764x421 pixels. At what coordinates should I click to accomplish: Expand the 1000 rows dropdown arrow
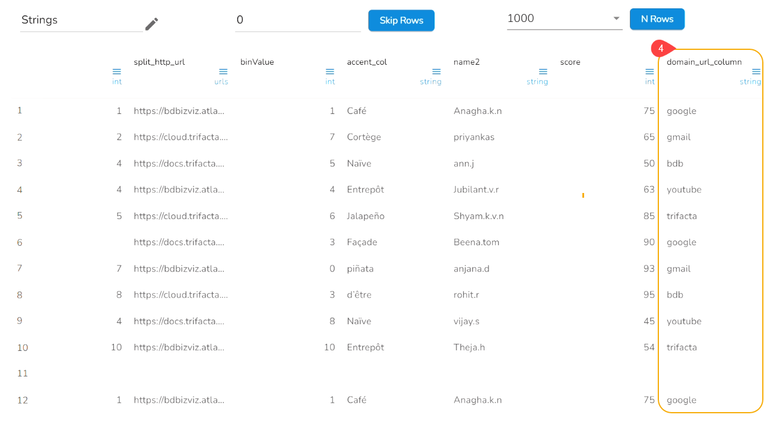click(616, 18)
